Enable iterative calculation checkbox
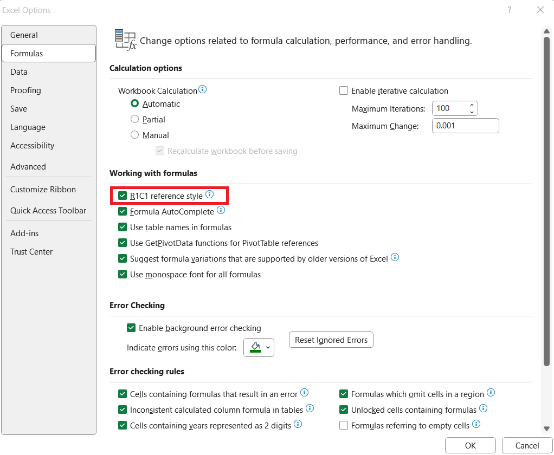Viewport: 554px width, 455px height. (344, 90)
